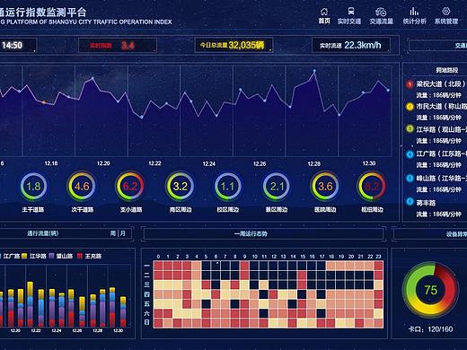Select blue marker beside 江广路 entry
The height and width of the screenshot is (350, 467).
pyautogui.click(x=410, y=154)
